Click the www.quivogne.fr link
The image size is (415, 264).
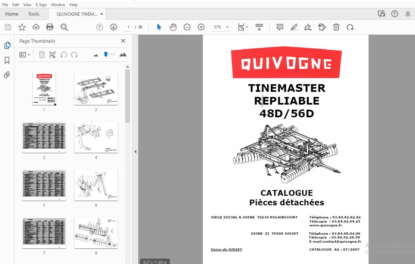(x=325, y=225)
